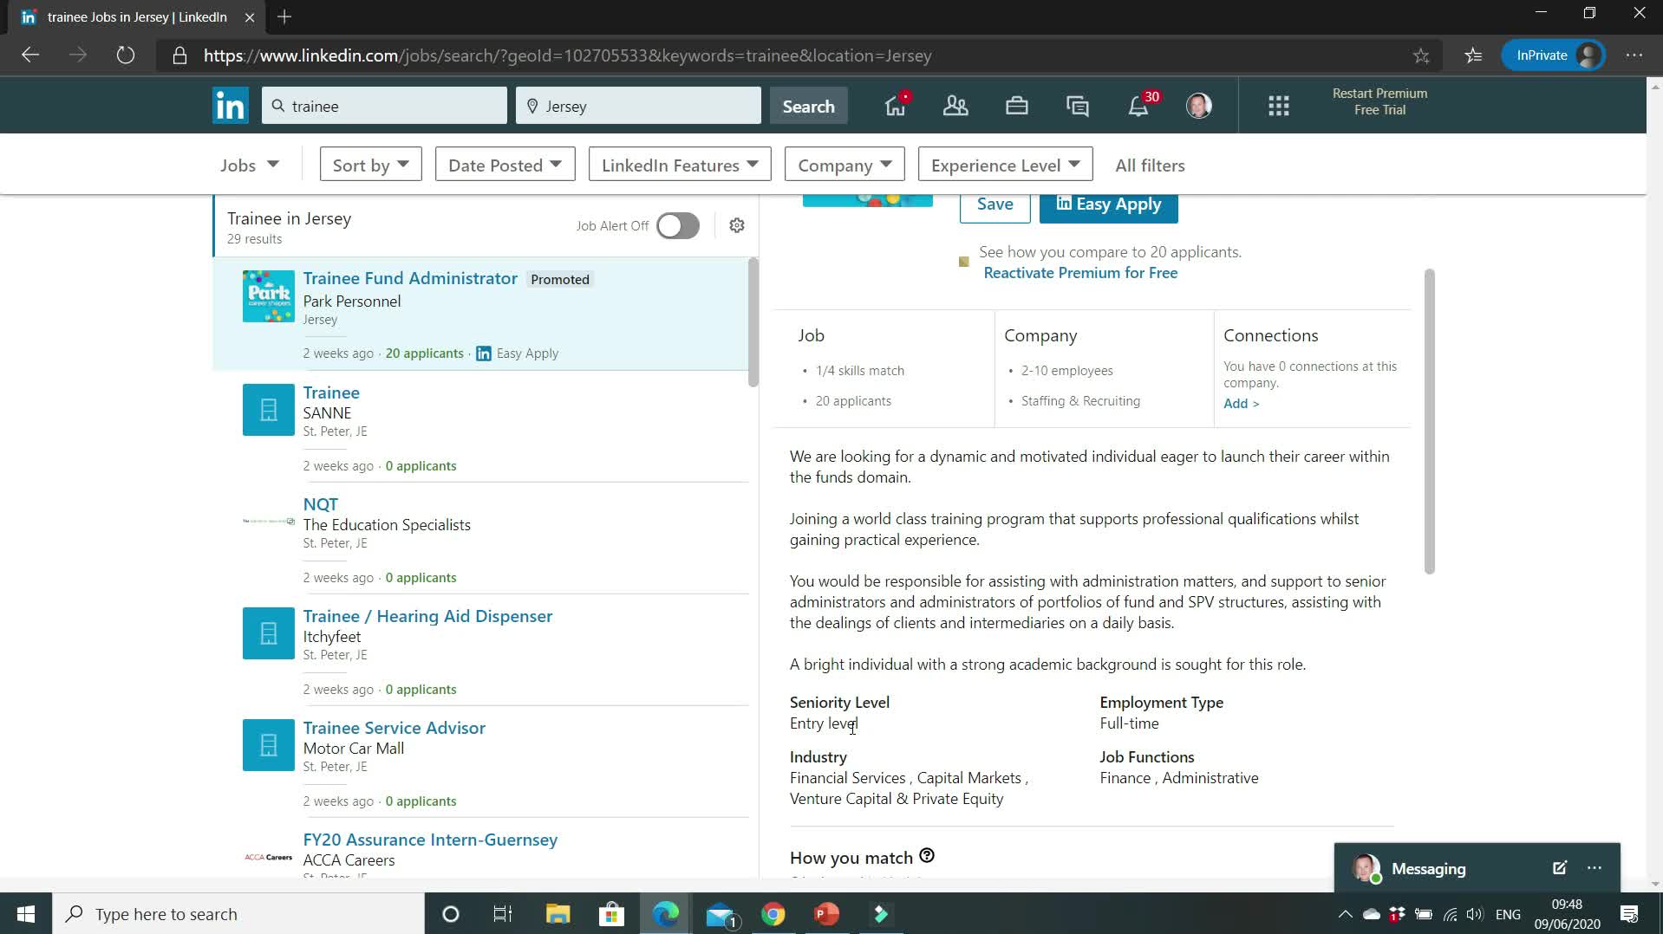The image size is (1663, 934).
Task: Expand the Sort by dropdown
Action: (370, 165)
